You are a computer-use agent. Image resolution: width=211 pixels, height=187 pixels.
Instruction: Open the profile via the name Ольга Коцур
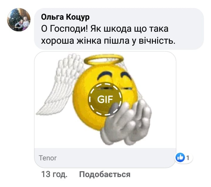click(65, 17)
